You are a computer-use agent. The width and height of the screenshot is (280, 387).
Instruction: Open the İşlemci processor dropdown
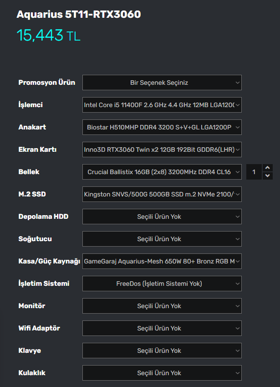pyautogui.click(x=162, y=105)
